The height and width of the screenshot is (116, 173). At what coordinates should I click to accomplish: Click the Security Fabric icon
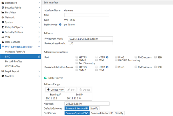click(x=3, y=7)
